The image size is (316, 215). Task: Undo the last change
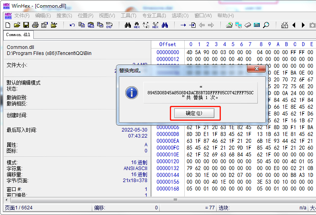72,25
